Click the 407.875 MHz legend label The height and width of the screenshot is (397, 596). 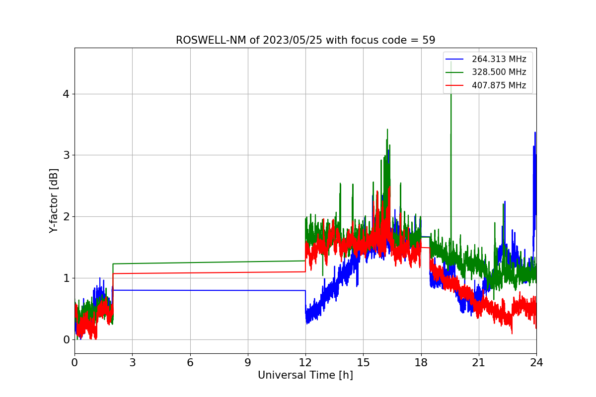(499, 85)
